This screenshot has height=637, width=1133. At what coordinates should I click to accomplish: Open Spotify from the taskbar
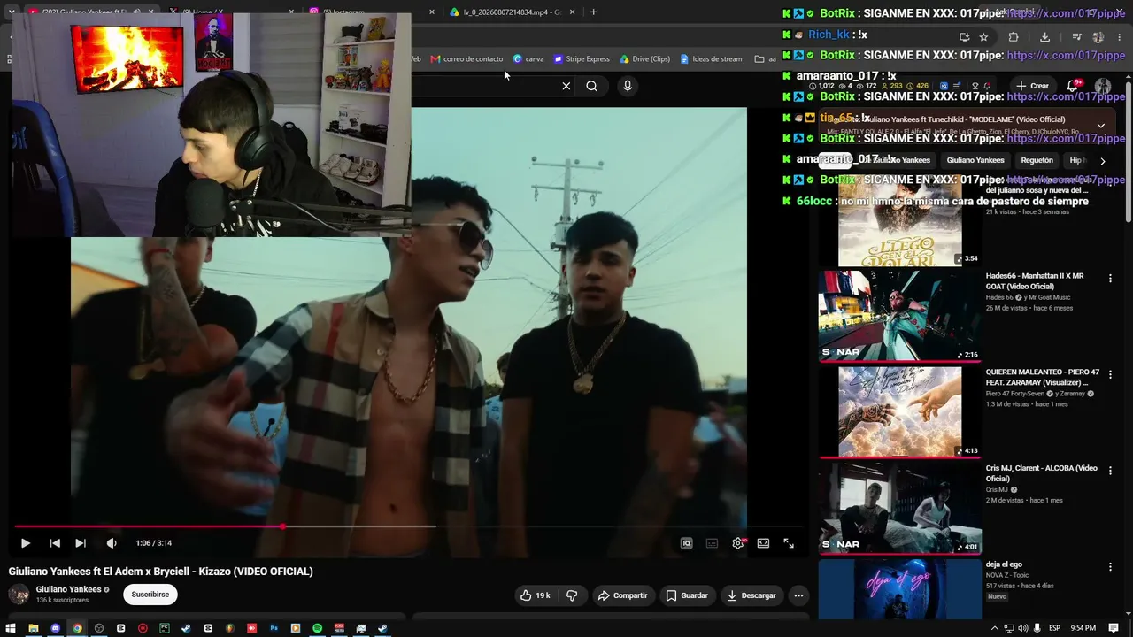pos(317,628)
